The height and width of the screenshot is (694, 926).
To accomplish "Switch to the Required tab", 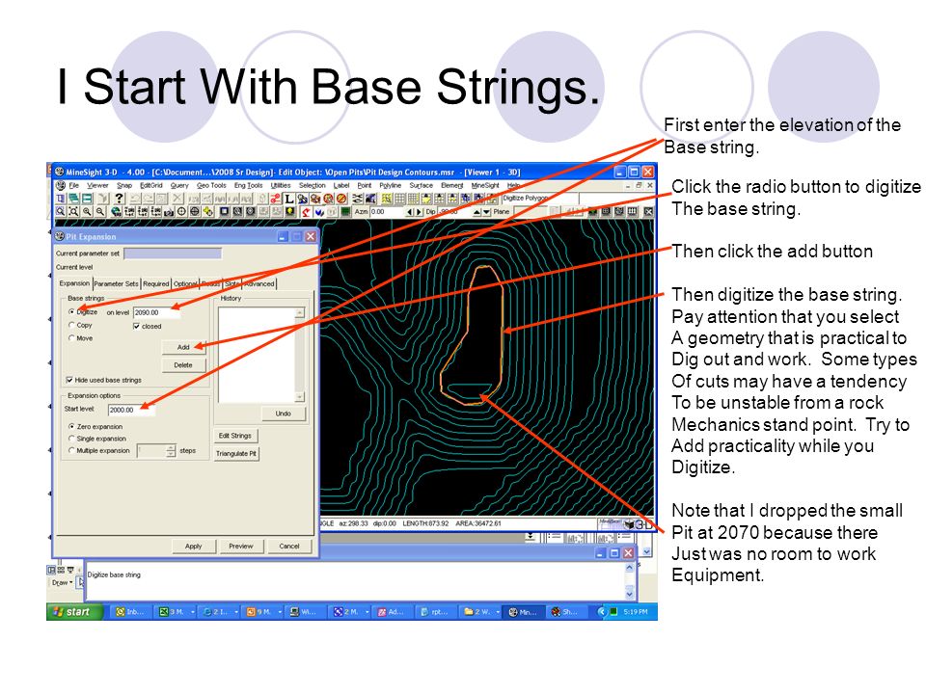I will [x=156, y=283].
